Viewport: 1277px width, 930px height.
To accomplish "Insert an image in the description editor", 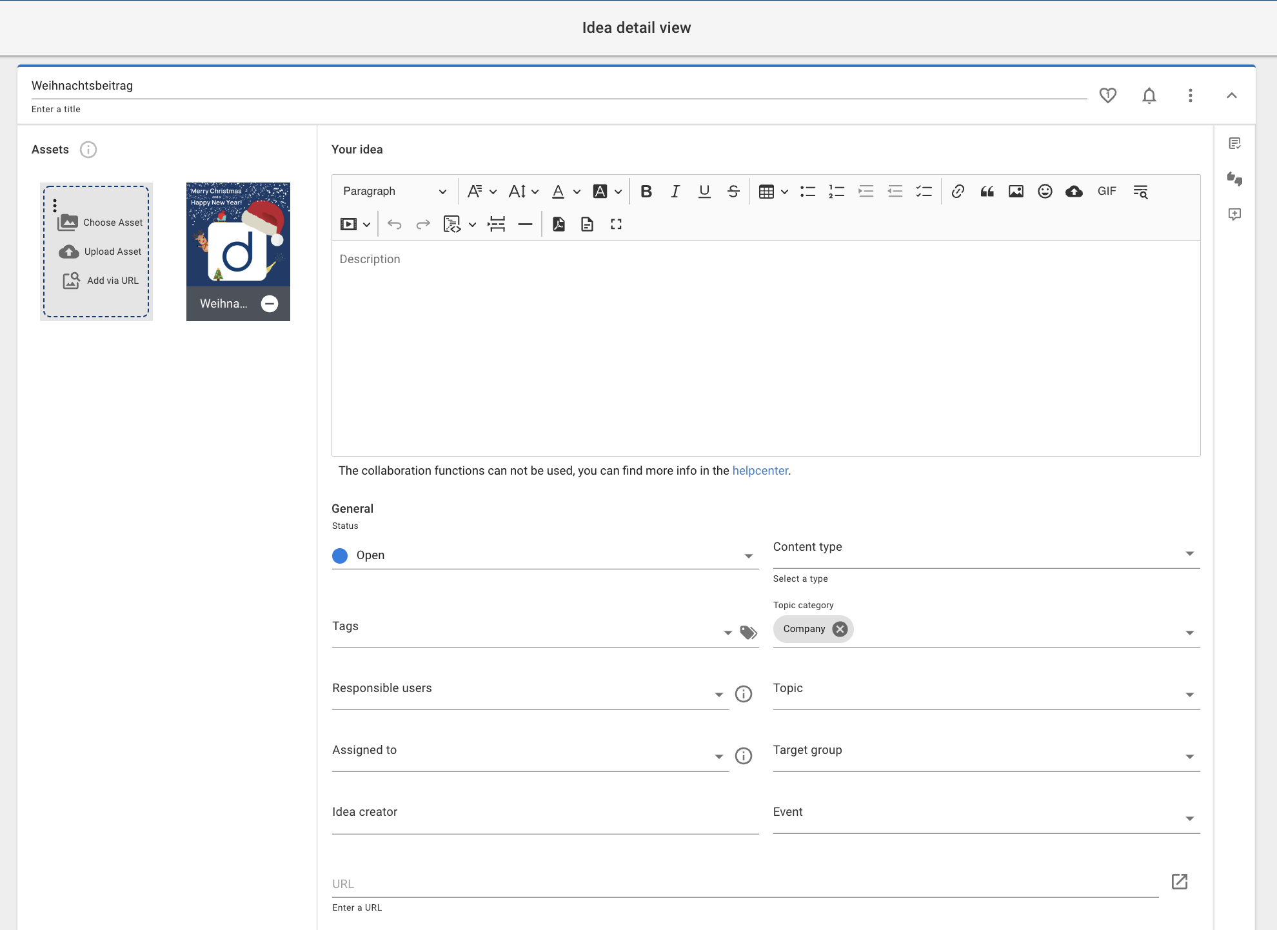I will (x=1016, y=191).
